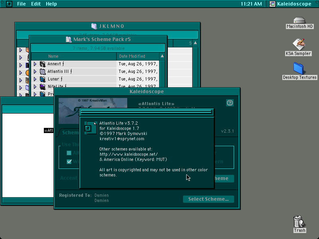Viewport: 319px width, 239px height.
Task: Click the JKLMNO window vertical scrollbar
Action: (195, 67)
